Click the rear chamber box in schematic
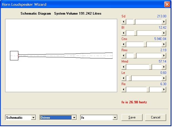Screen dimensions: 172x127 (x=14, y=56)
